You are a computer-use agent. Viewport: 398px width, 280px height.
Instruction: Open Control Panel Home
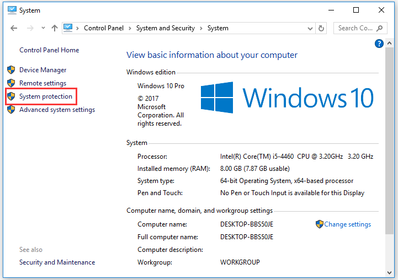click(x=49, y=50)
